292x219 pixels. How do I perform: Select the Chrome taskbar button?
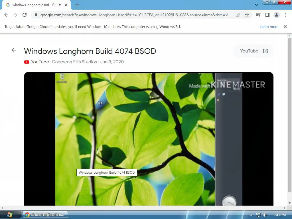pos(45,215)
